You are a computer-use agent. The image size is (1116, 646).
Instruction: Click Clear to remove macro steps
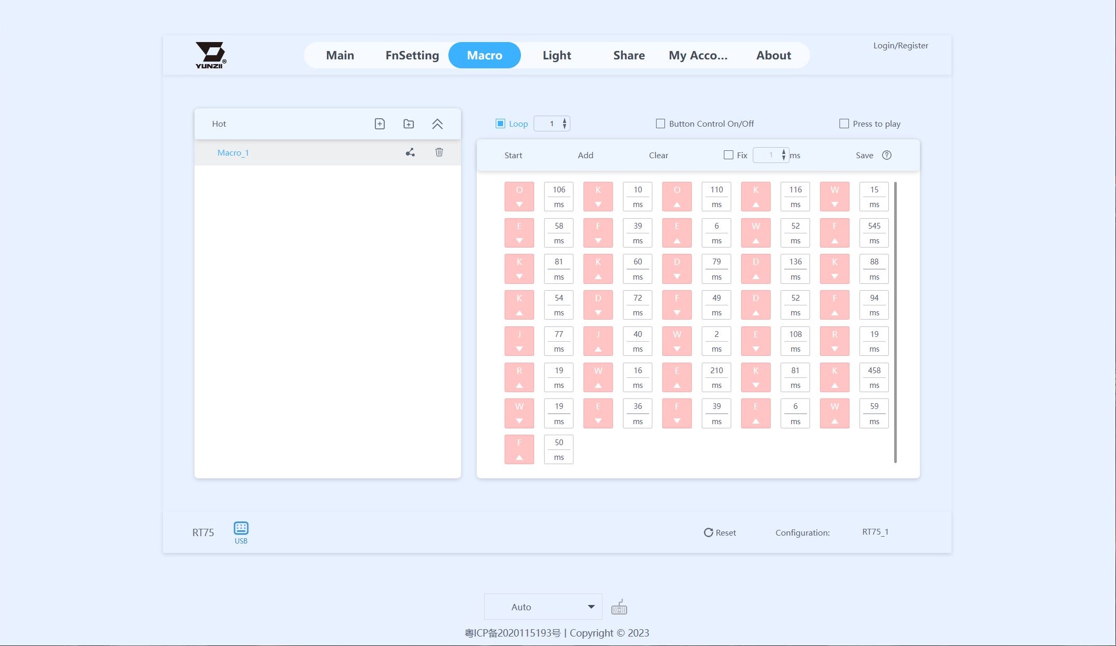658,155
